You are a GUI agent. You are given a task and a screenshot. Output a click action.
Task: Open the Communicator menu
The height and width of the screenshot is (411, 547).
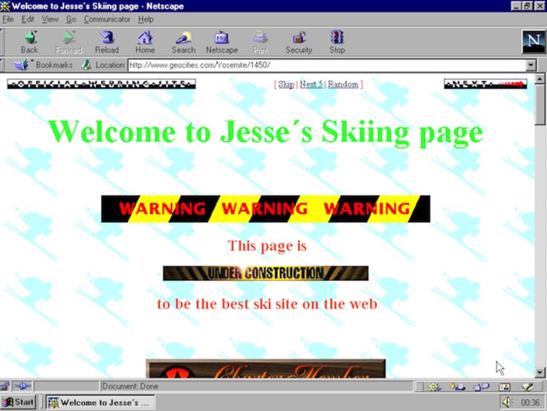pyautogui.click(x=107, y=19)
